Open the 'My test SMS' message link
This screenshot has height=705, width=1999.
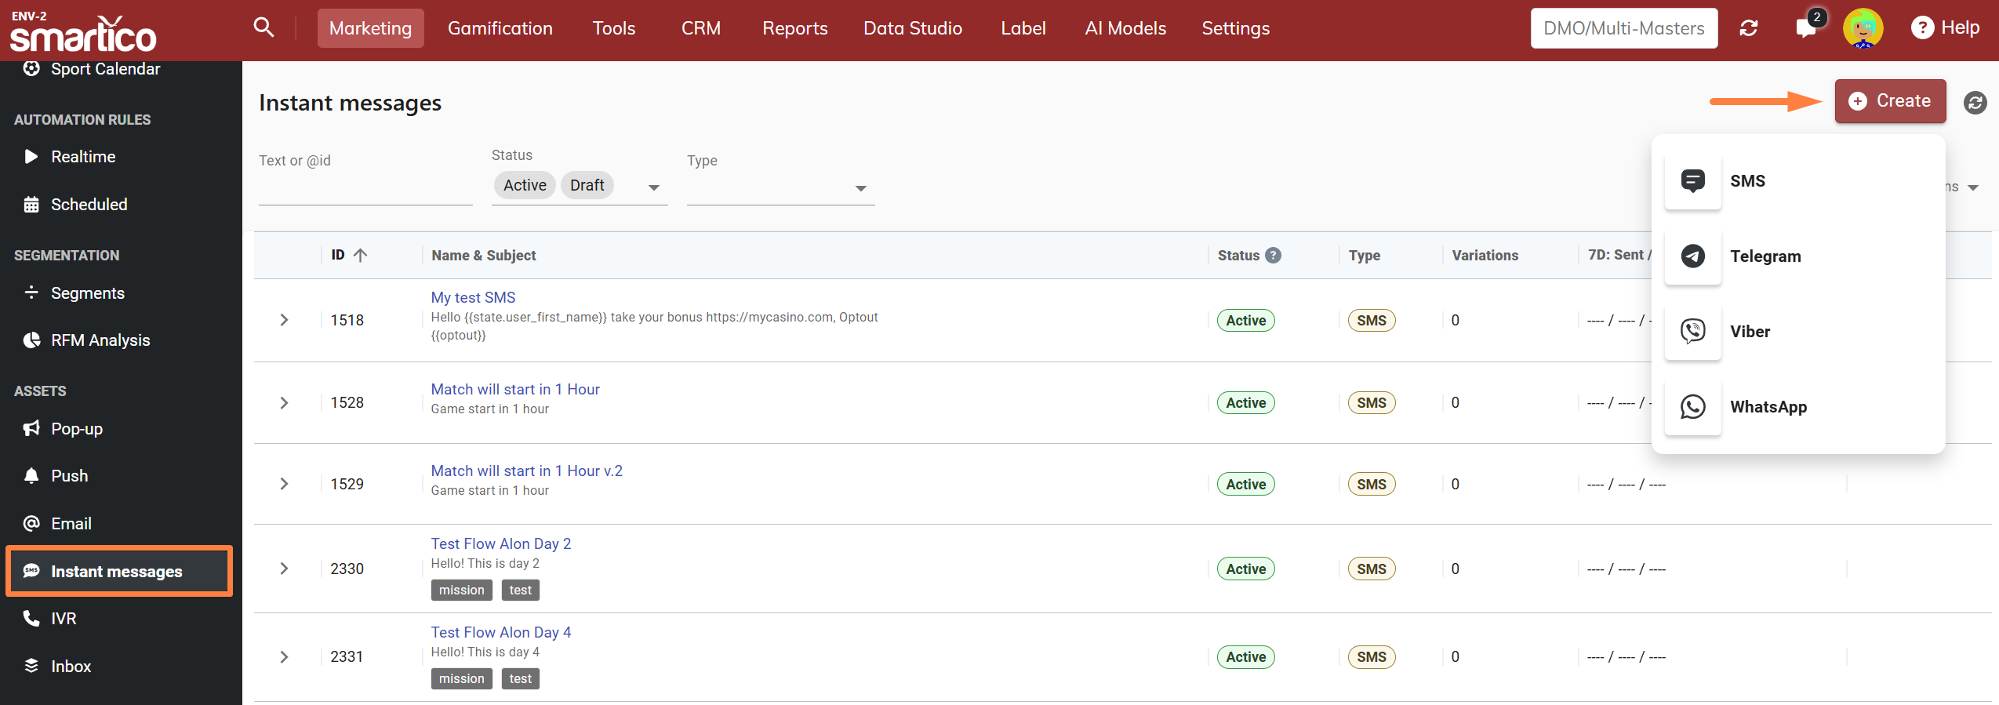(473, 297)
